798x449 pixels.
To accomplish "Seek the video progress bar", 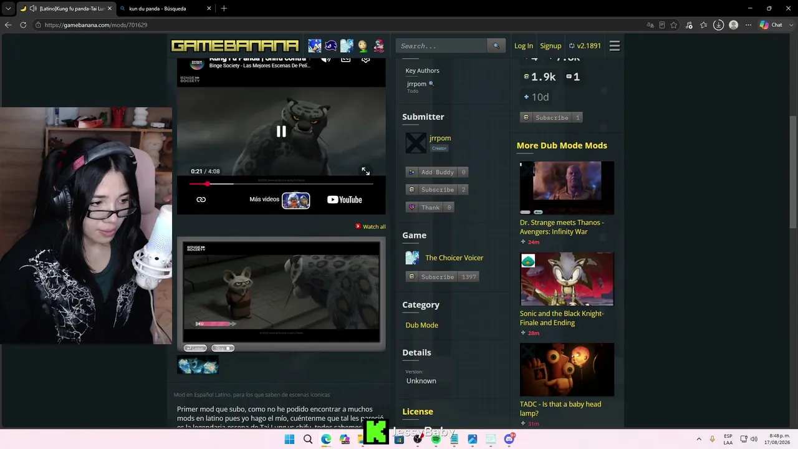I will coord(281,184).
